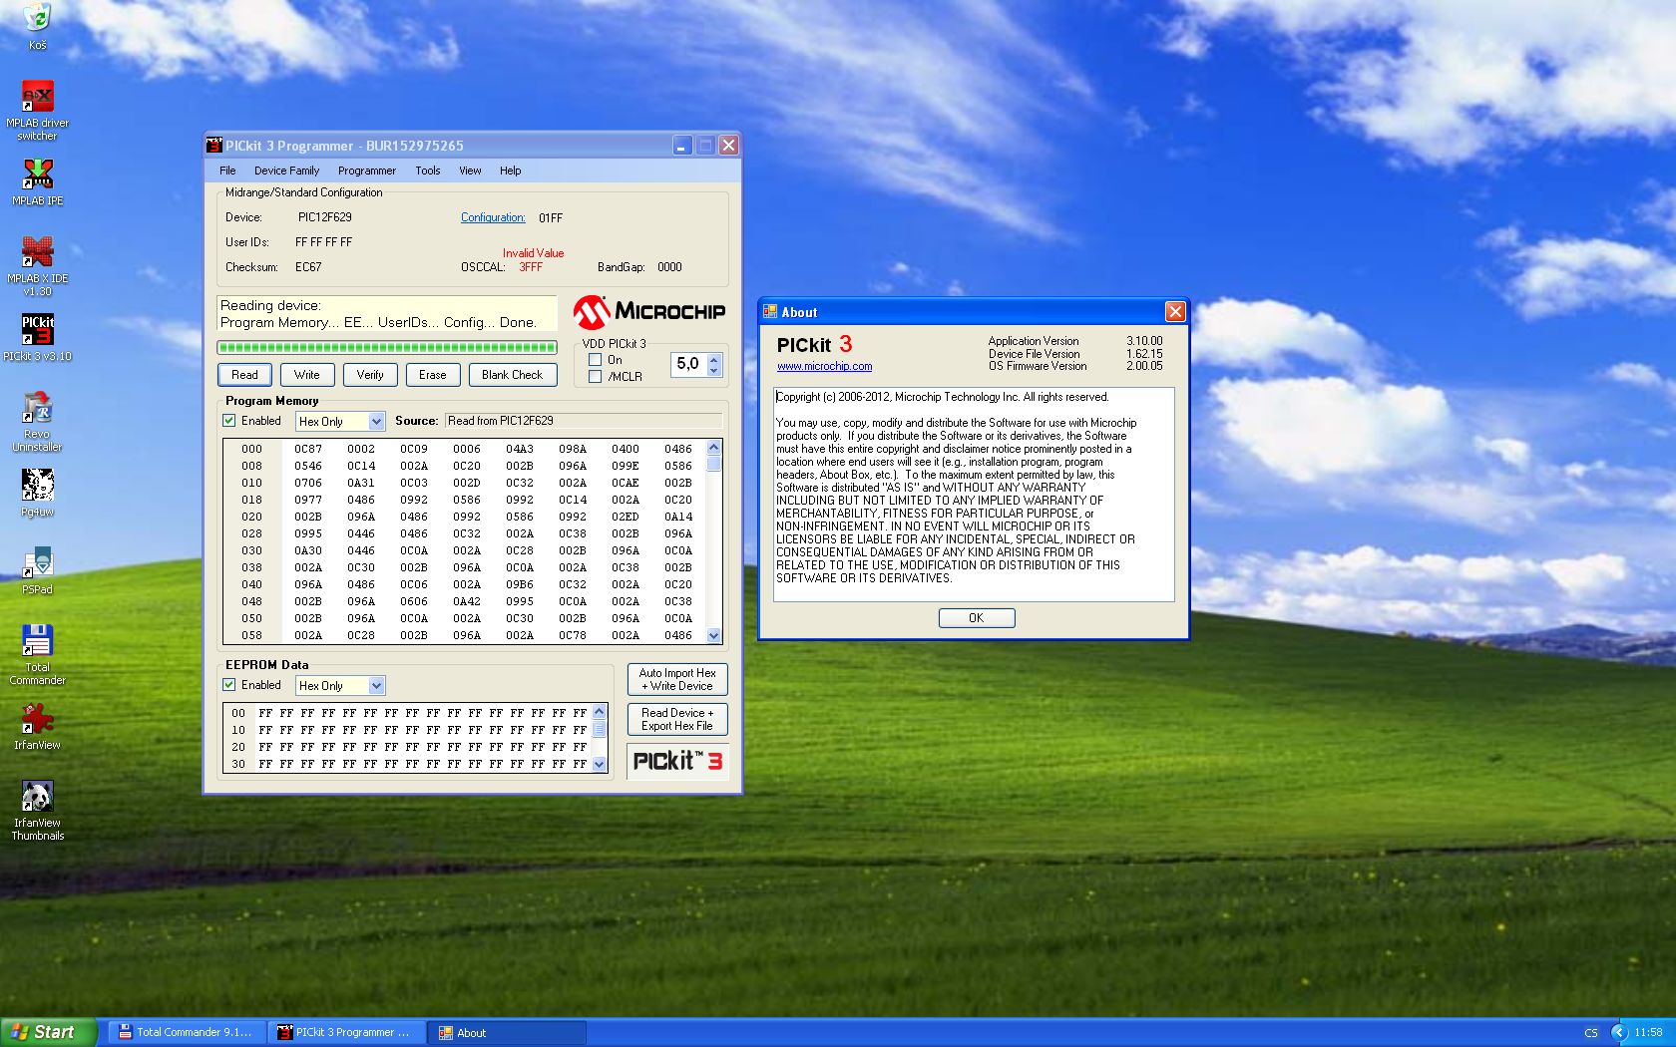Uncheck the Program Memory Enabled checkbox

pyautogui.click(x=229, y=421)
